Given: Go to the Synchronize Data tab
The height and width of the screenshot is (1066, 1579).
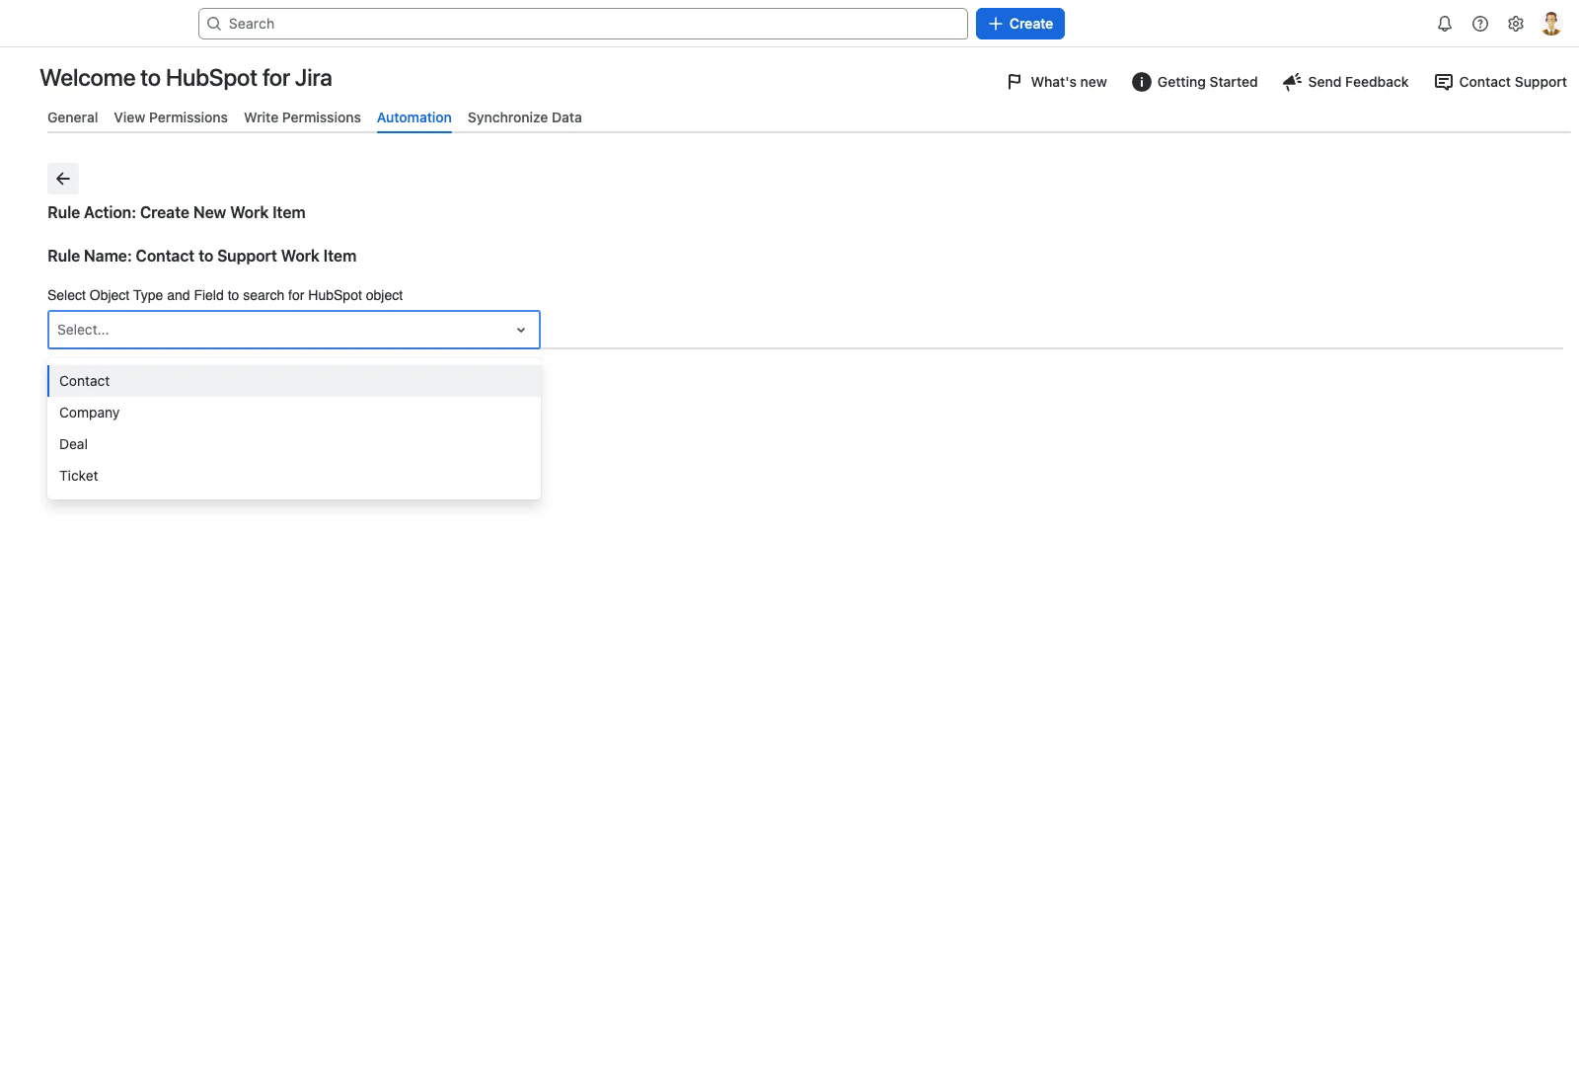Looking at the screenshot, I should (525, 117).
